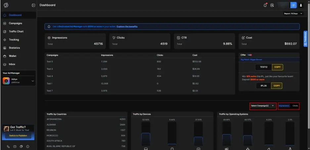Click the Big Match: Bigger Bonus offer link
310x150 pixels.
251,59
